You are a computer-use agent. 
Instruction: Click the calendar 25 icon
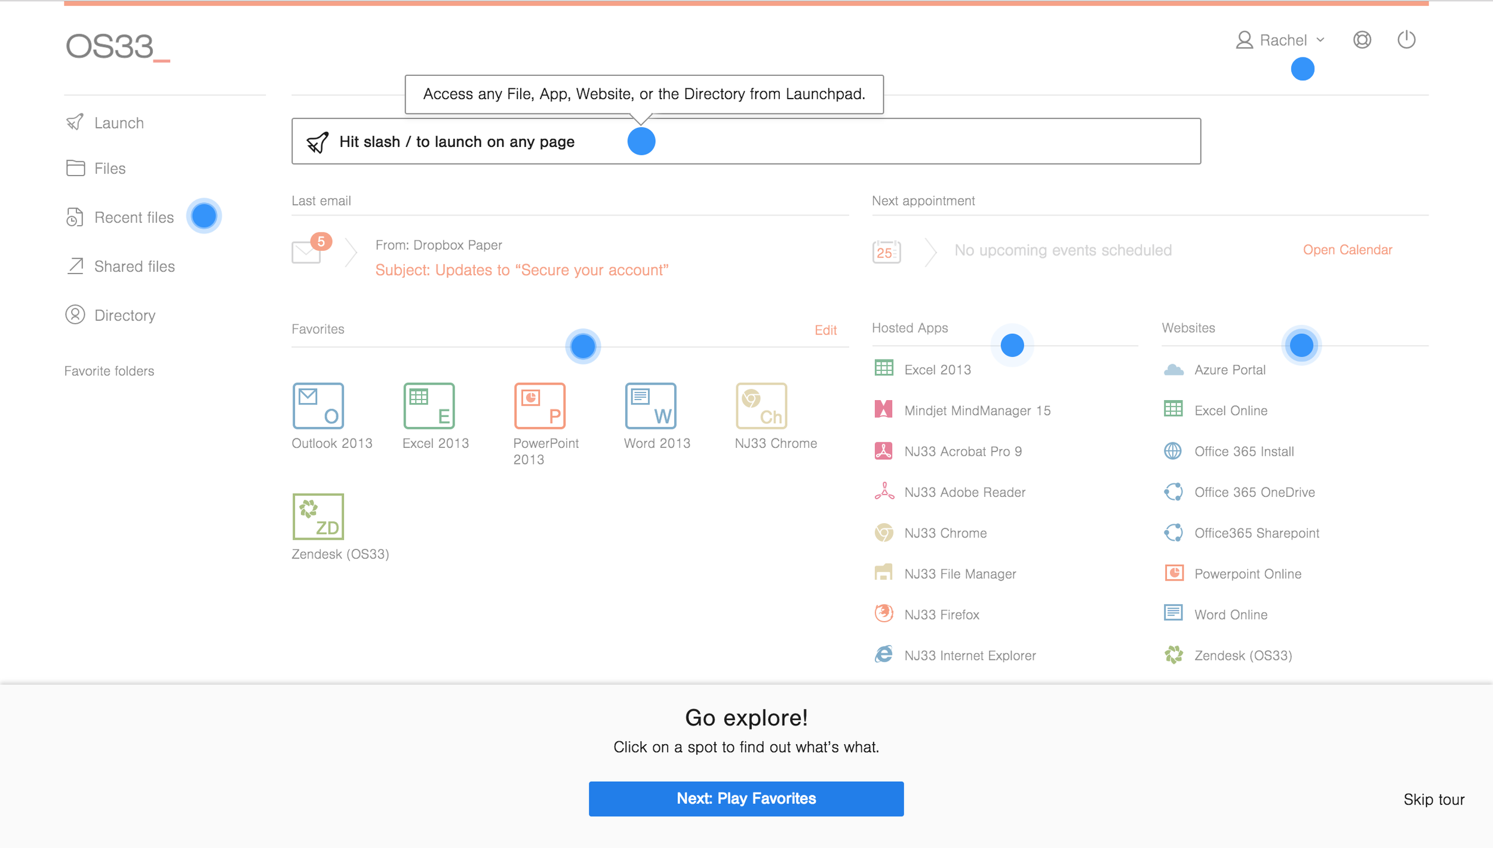pyautogui.click(x=886, y=251)
